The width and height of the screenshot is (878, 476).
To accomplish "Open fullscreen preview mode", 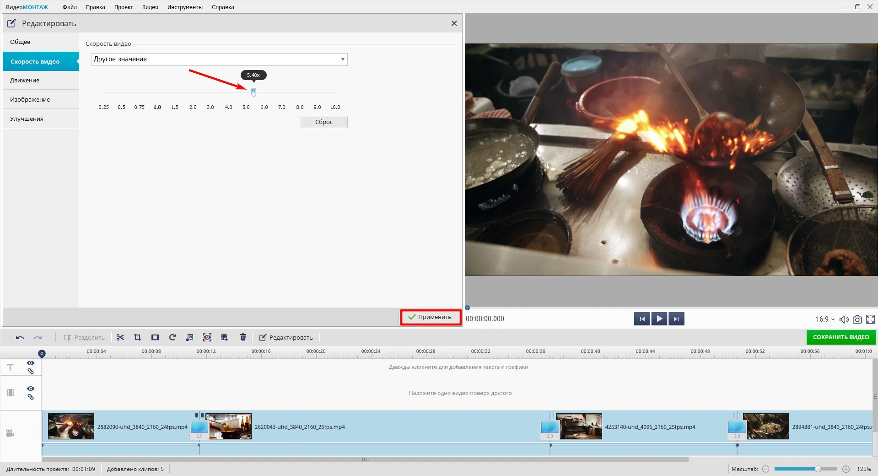I will click(x=870, y=319).
